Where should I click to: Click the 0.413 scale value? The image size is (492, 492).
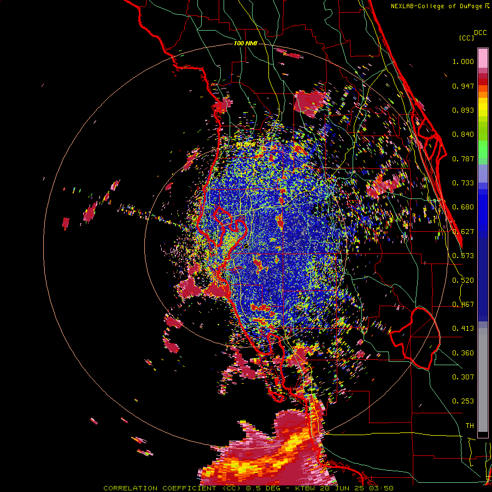463,329
